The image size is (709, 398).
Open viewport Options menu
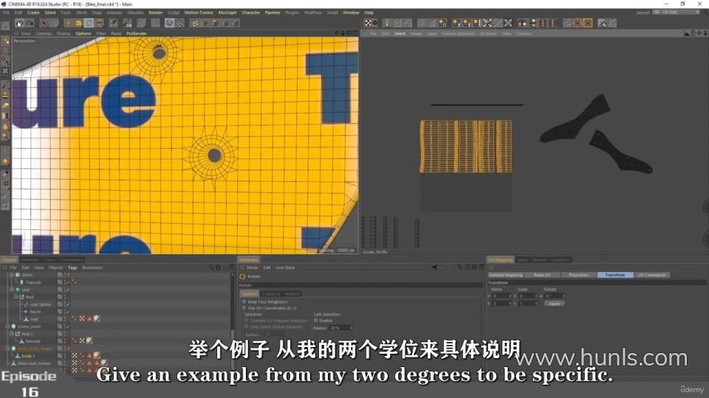pos(83,33)
